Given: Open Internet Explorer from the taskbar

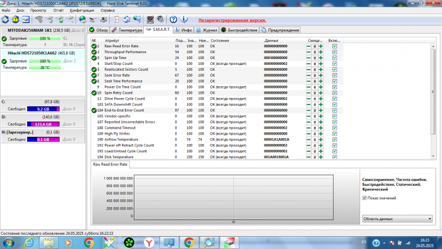Looking at the screenshot, I should [29, 243].
